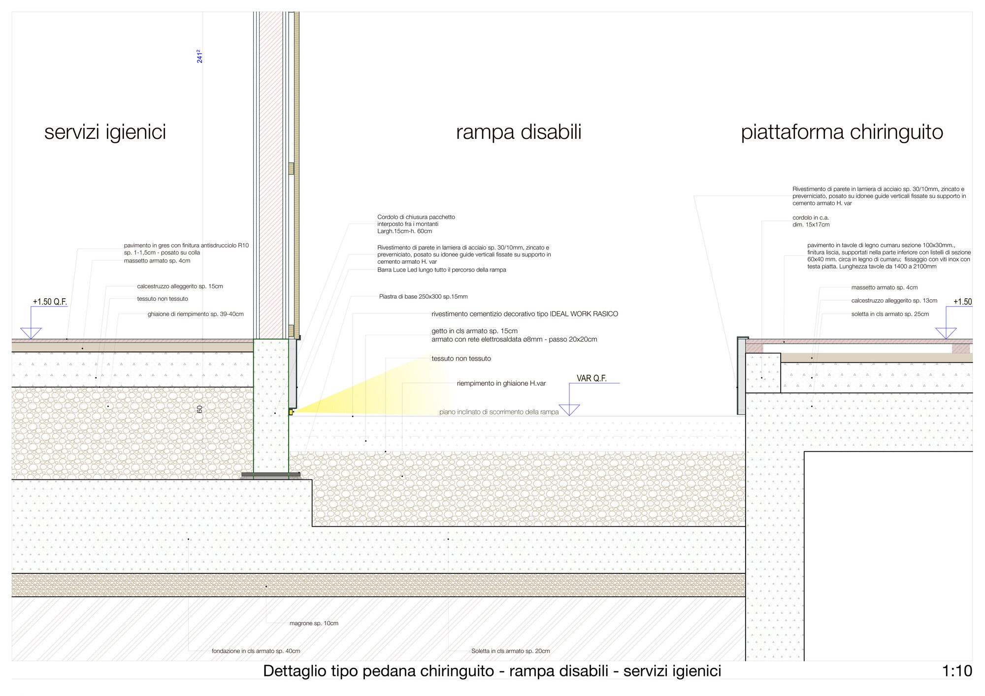Click the 'magrone sp. 10cm' annotation

coord(314,623)
